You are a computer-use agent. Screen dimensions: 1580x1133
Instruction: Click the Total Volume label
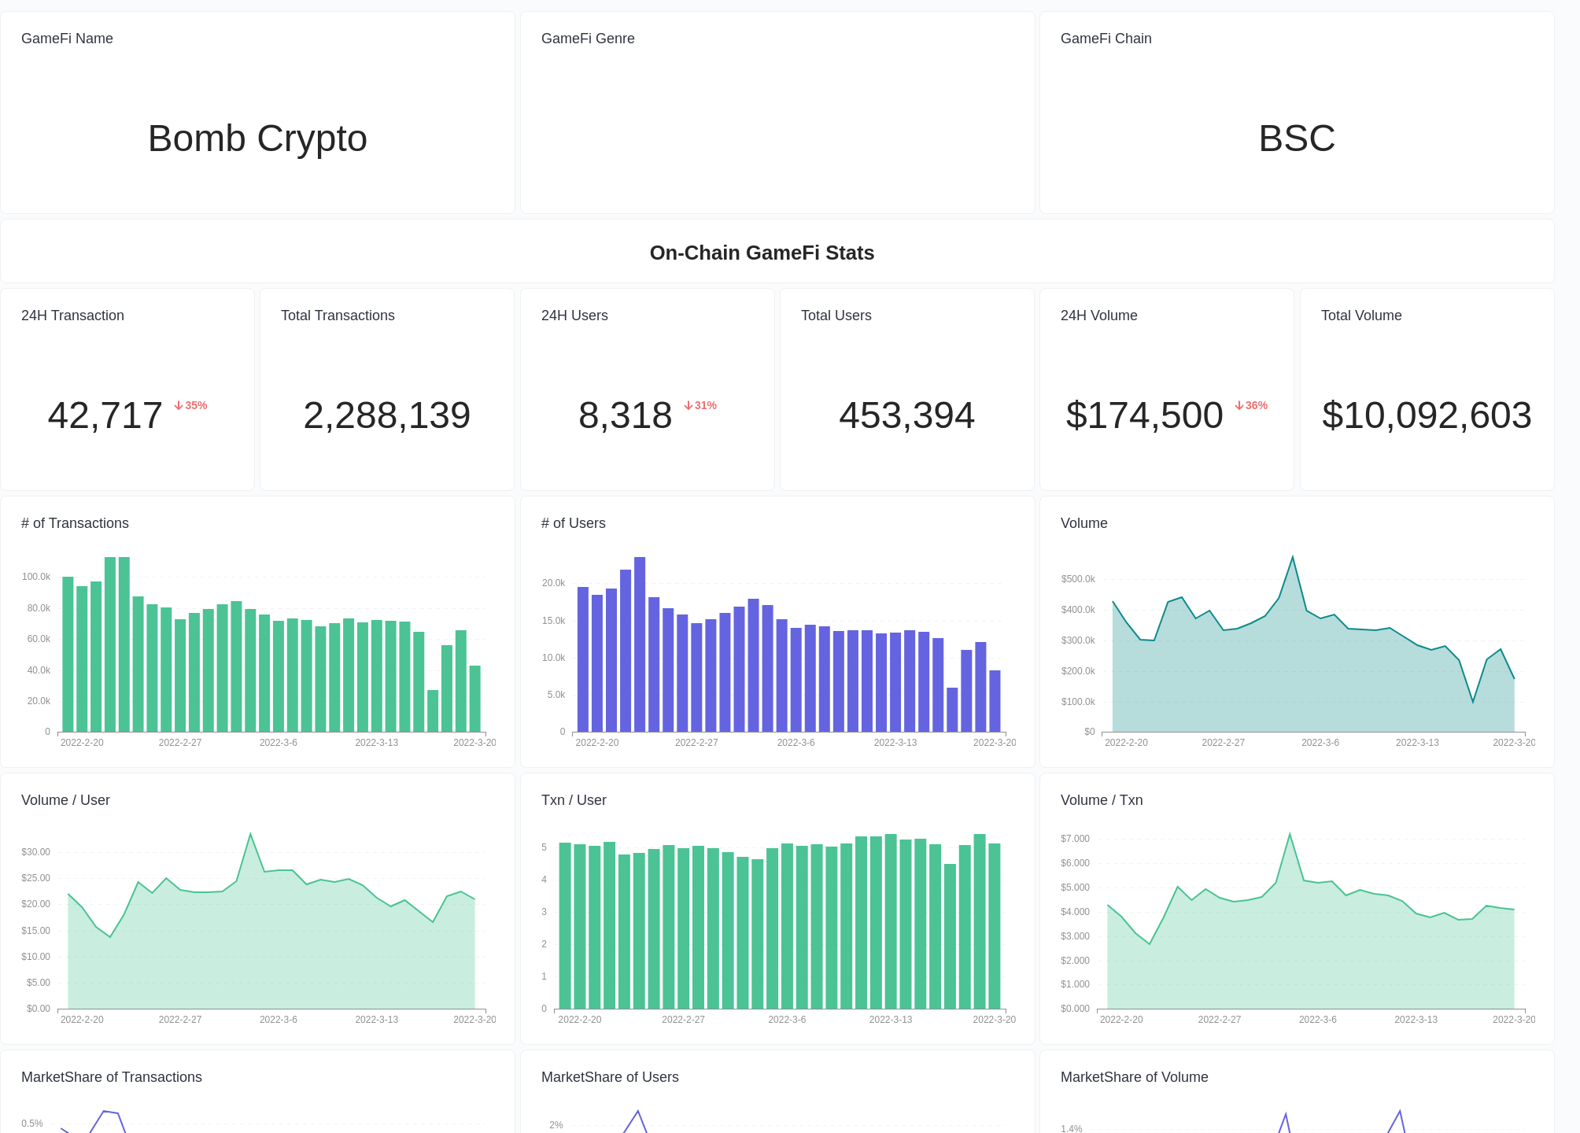pos(1360,316)
